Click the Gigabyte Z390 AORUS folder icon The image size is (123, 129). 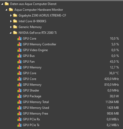[15, 15]
